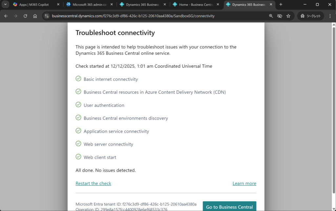Viewport: 336px width, 211px height.
Task: Open a new browser tab
Action: [281, 5]
